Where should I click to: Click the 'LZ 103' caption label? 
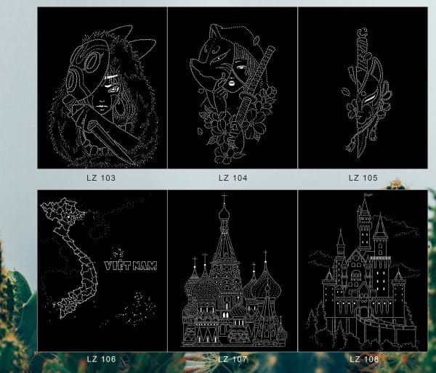(x=101, y=177)
